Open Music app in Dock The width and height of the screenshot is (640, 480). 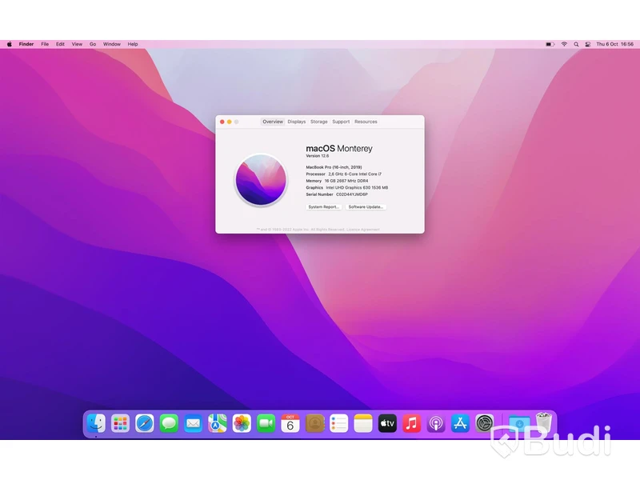point(412,423)
